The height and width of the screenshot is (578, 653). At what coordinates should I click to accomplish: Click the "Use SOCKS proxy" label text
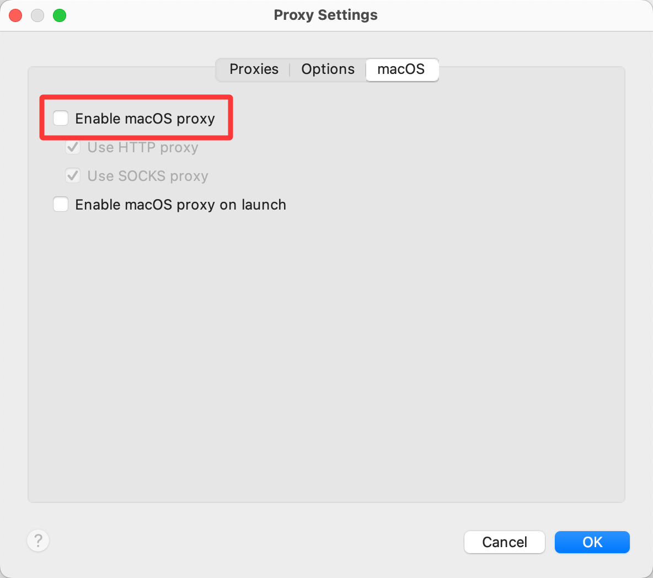(148, 176)
